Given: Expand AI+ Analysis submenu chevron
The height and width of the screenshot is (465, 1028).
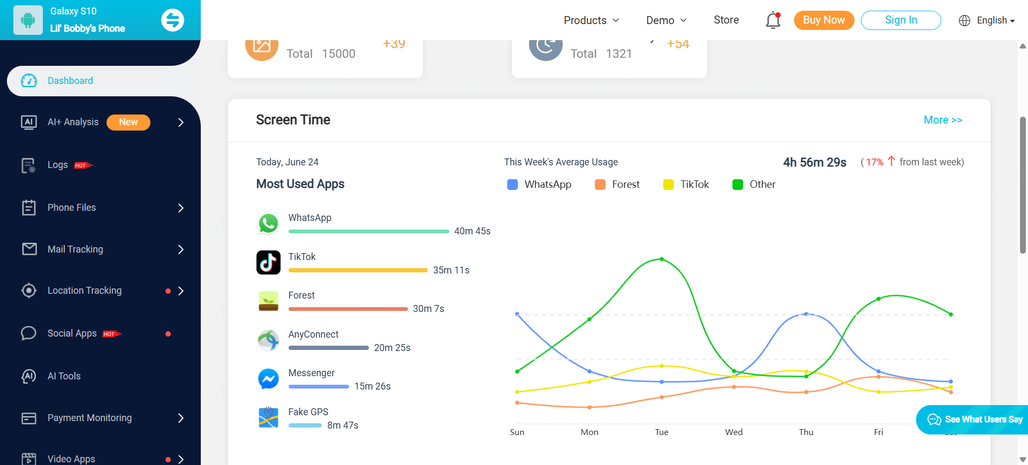Looking at the screenshot, I should coord(181,123).
